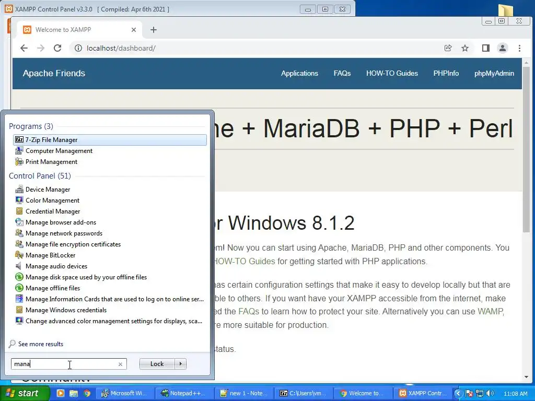Viewport: 535px width, 401px height.
Task: Close the Welcome to XAMPP tab
Action: [134, 30]
